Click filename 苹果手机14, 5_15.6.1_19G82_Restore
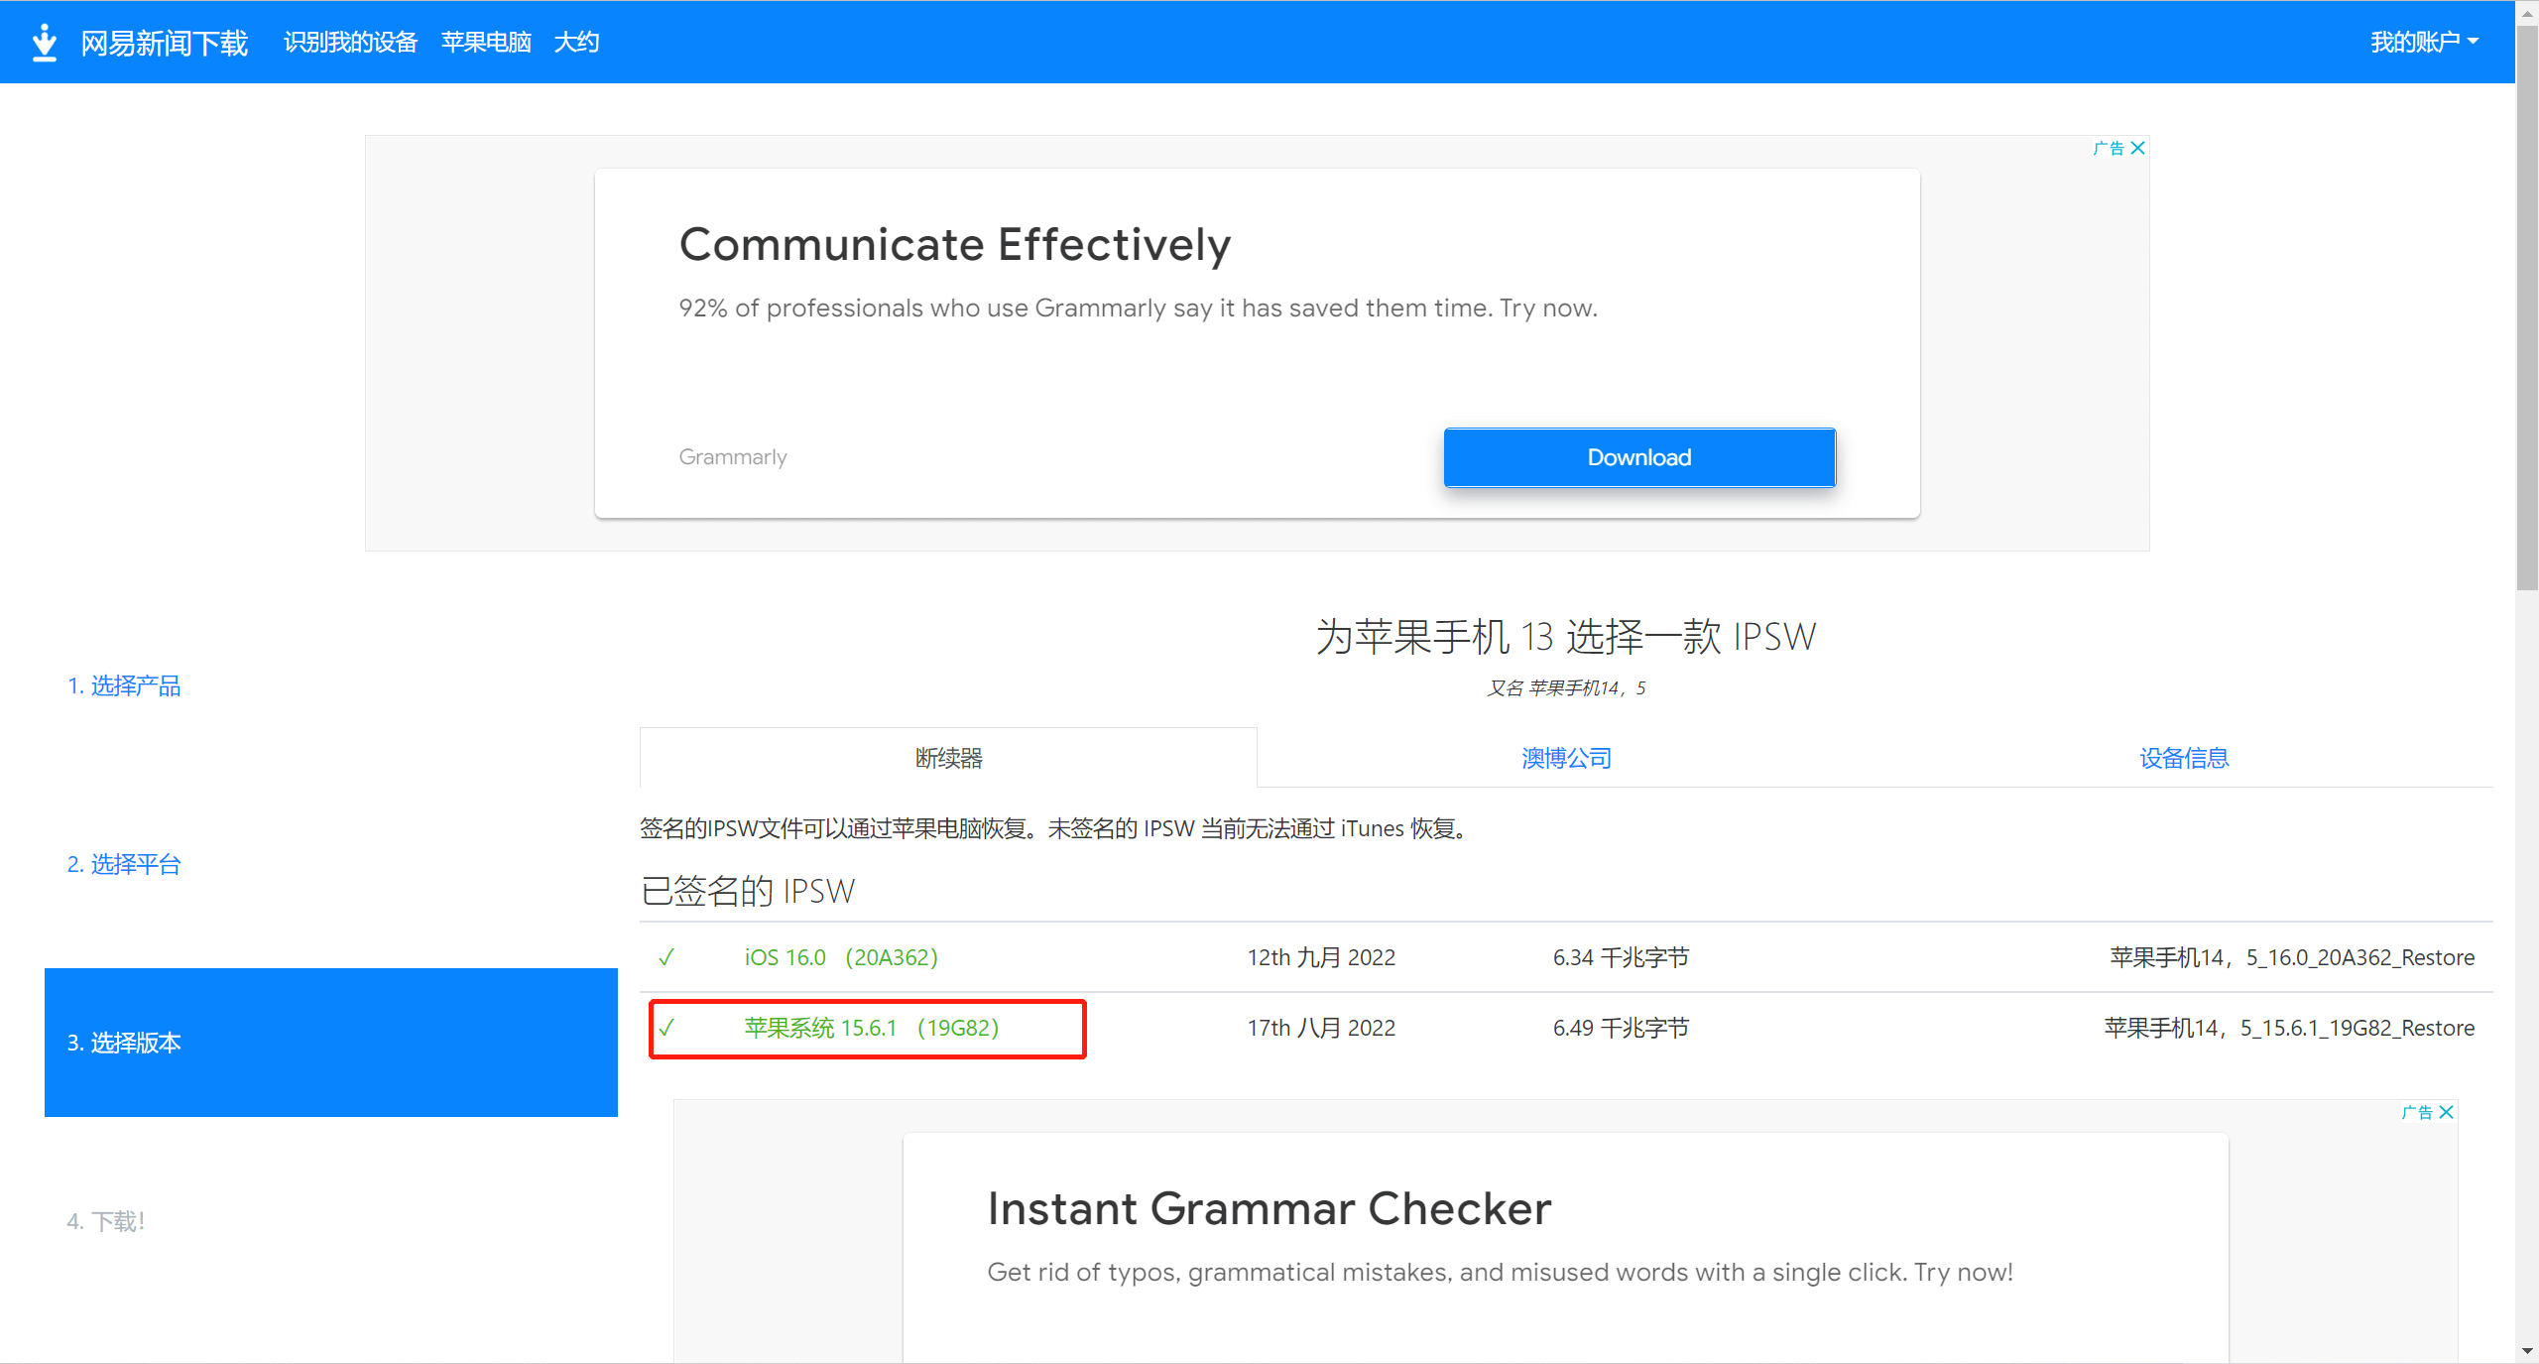This screenshot has width=2539, height=1364. click(x=2289, y=1028)
